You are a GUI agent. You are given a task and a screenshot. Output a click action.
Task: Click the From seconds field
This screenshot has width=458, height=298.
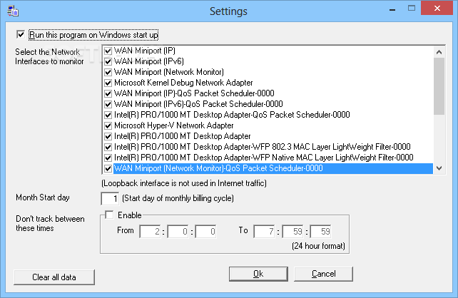tap(205, 232)
